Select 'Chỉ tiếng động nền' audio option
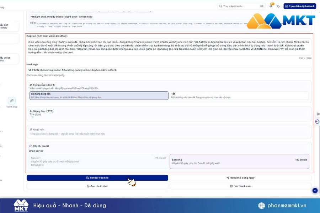Screen dimensions: 320x213 (99, 95)
